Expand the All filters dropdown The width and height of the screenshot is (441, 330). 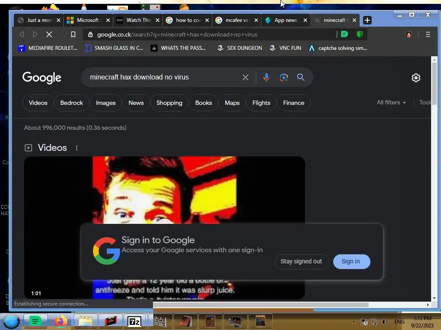pyautogui.click(x=391, y=103)
